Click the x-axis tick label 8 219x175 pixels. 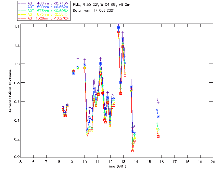click(59, 162)
